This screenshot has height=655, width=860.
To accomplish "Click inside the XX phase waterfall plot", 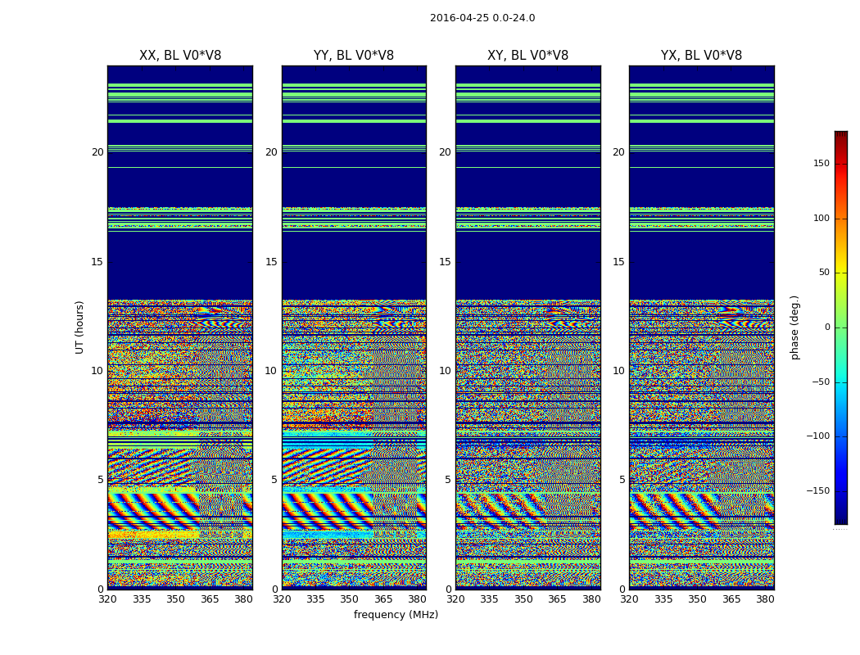I will click(x=180, y=327).
